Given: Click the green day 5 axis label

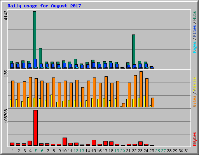Looking at the screenshot, I should tap(36, 151).
